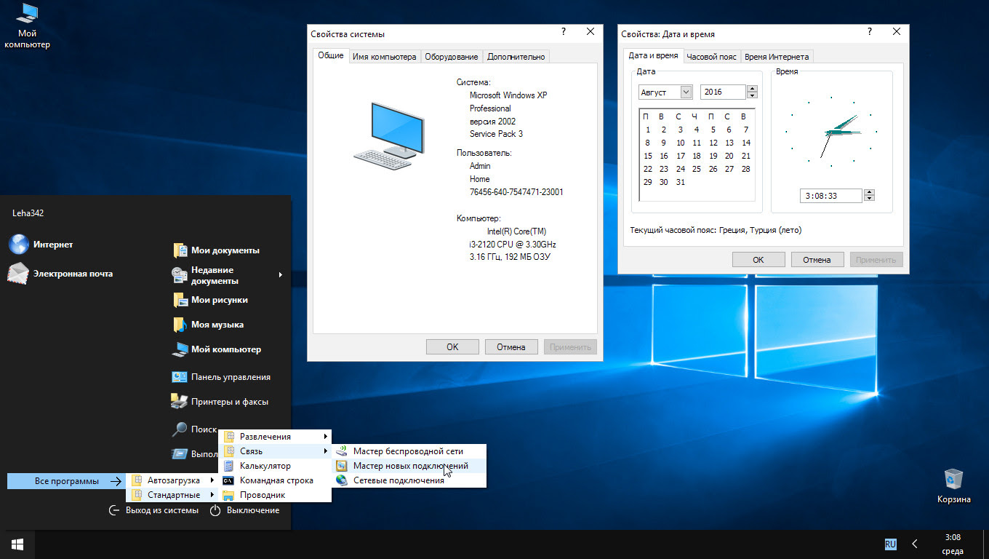The width and height of the screenshot is (989, 559).
Task: Click the text i3-2120 CPU @ 3.30GHz
Action: [x=513, y=245]
